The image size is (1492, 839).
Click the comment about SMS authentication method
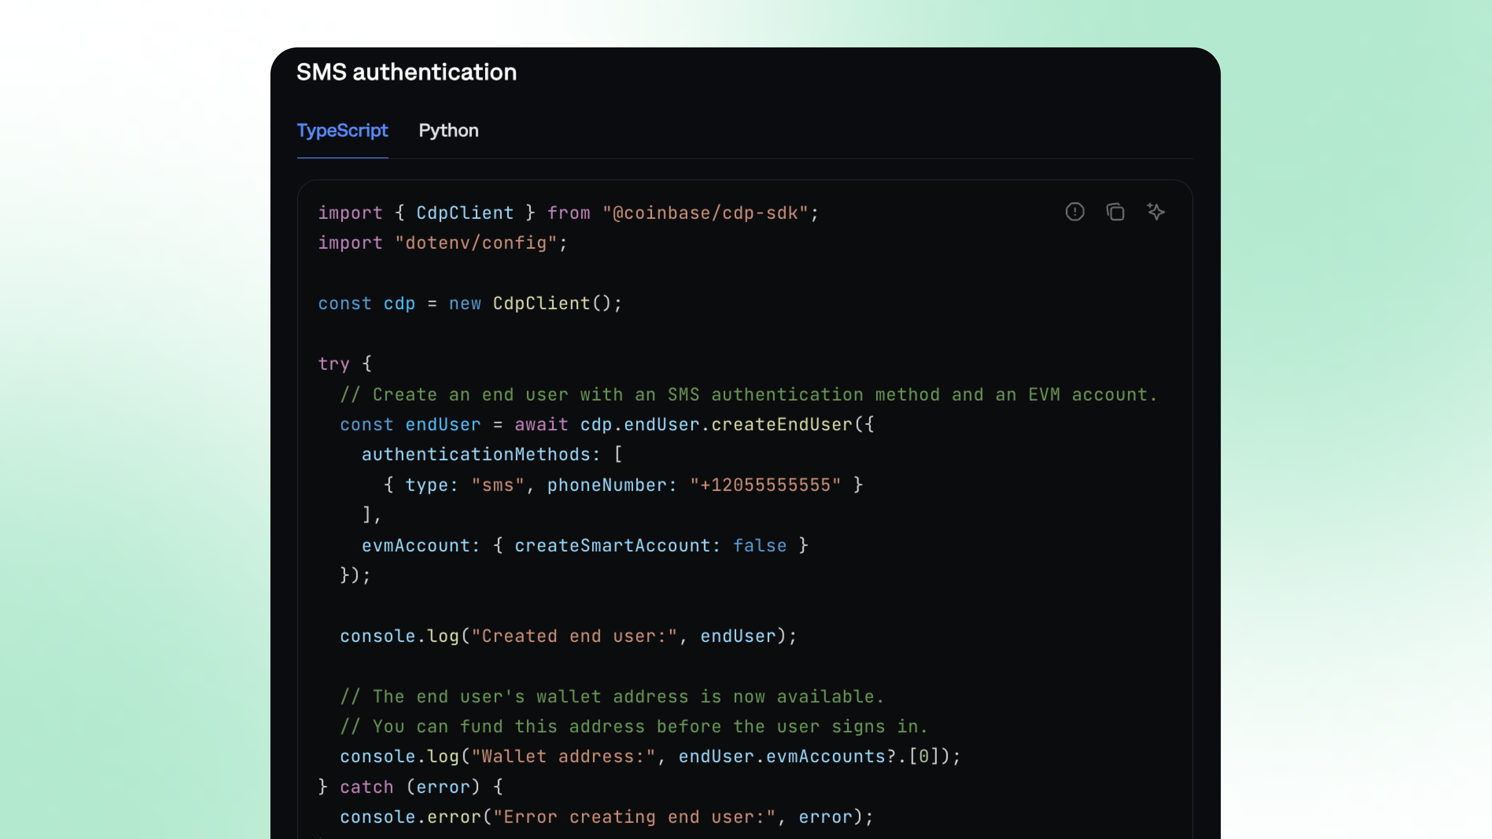coord(748,395)
